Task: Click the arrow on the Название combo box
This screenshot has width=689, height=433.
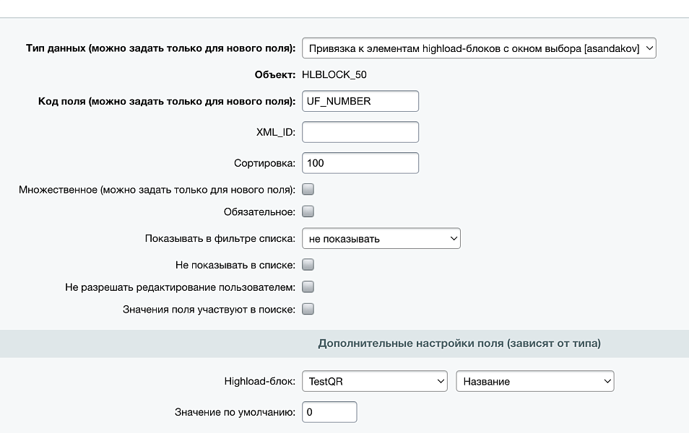Action: (x=607, y=381)
